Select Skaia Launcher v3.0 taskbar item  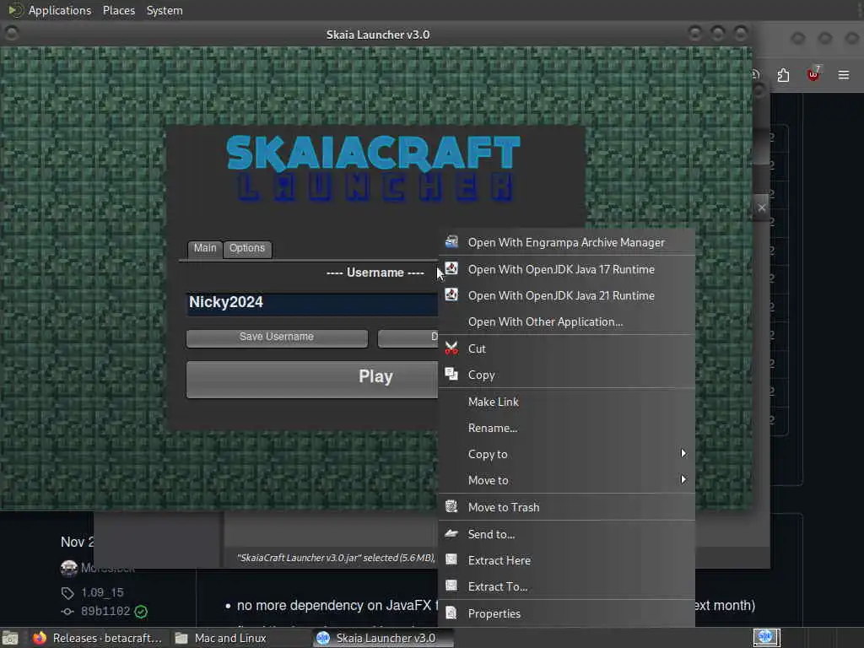pos(384,638)
